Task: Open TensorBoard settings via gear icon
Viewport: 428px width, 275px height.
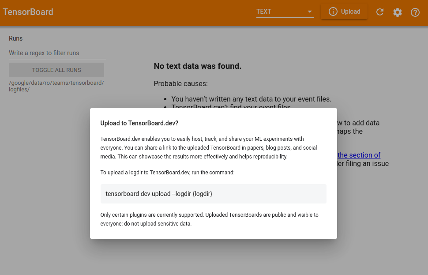Action: (x=397, y=12)
